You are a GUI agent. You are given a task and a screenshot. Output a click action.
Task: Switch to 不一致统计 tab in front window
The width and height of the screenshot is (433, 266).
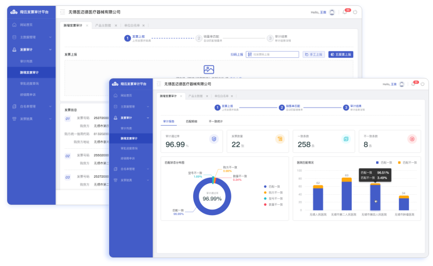(x=216, y=121)
